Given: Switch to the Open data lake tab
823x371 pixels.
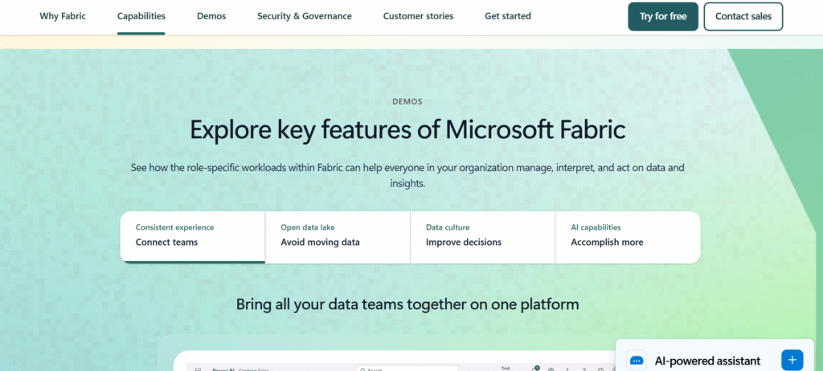Looking at the screenshot, I should [338, 235].
